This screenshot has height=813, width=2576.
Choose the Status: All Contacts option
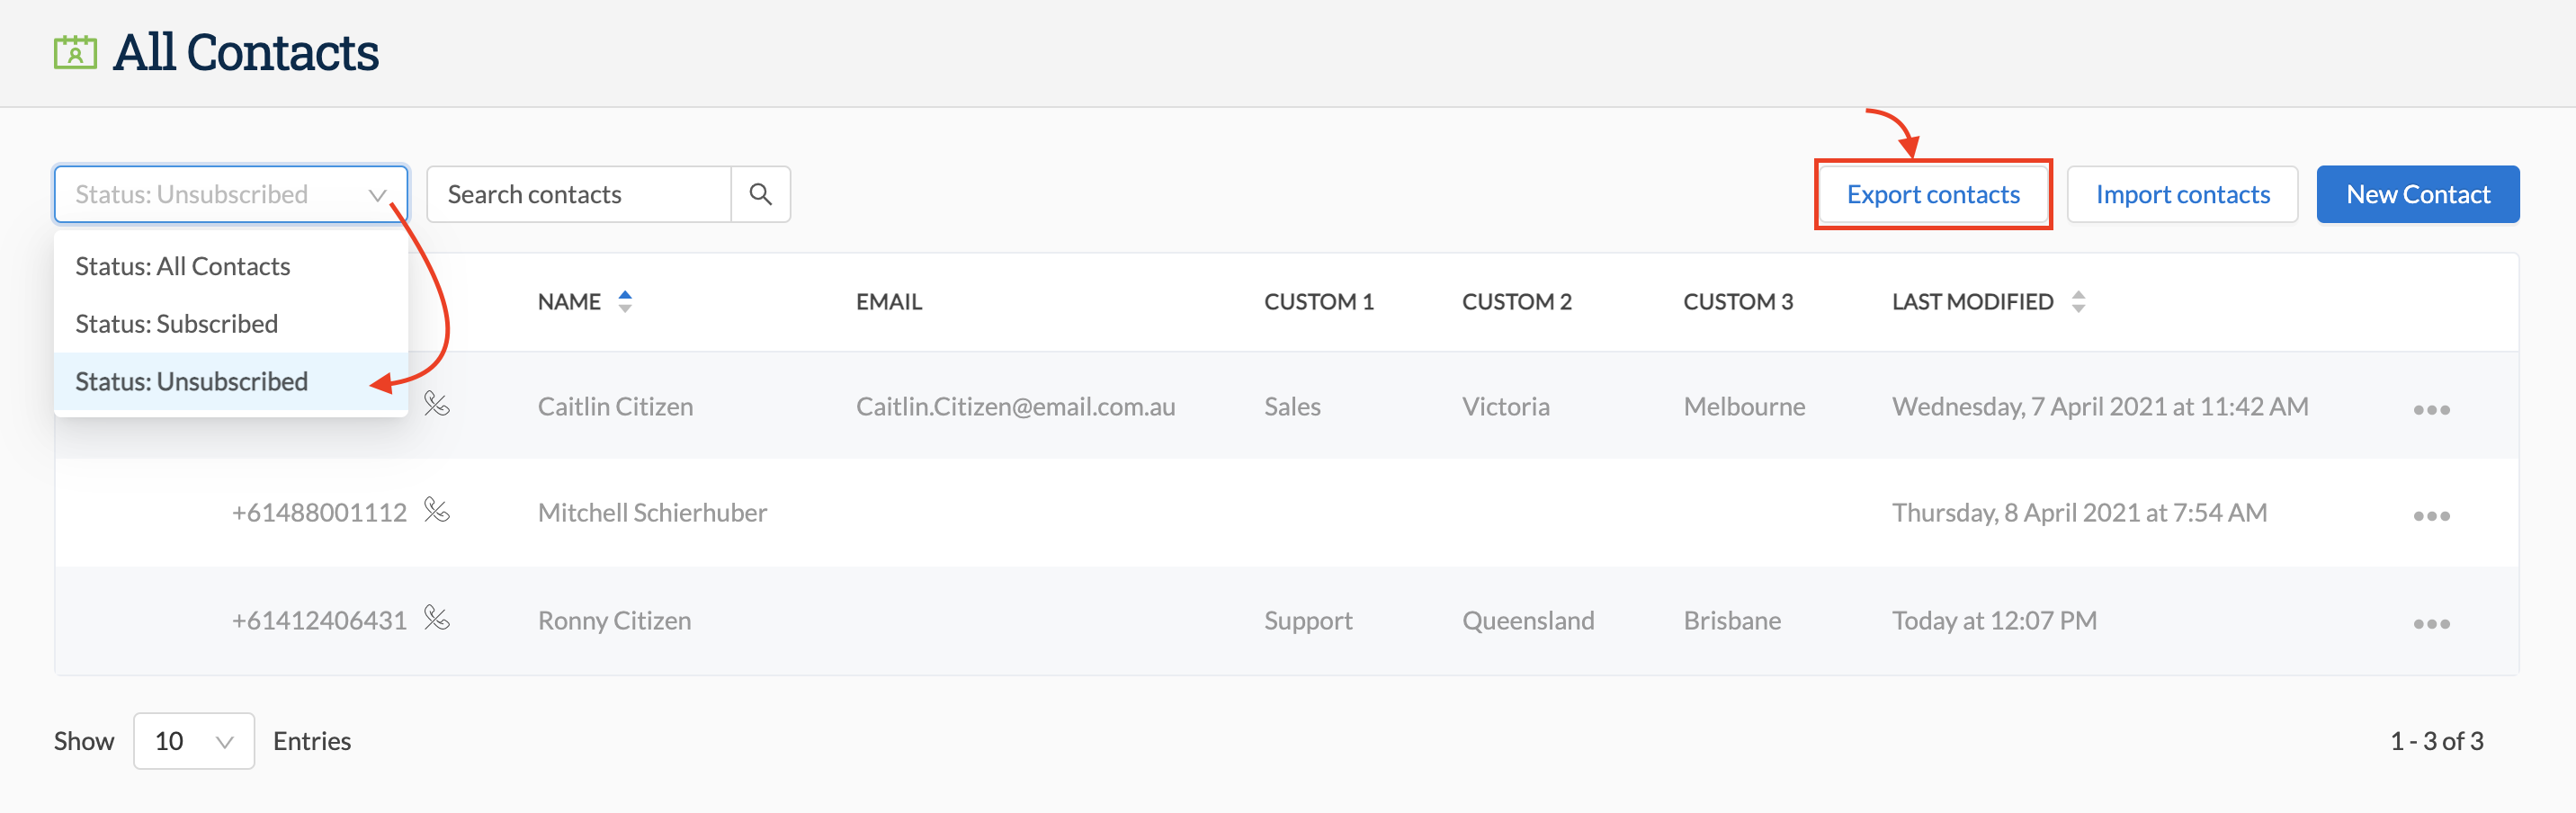click(183, 265)
